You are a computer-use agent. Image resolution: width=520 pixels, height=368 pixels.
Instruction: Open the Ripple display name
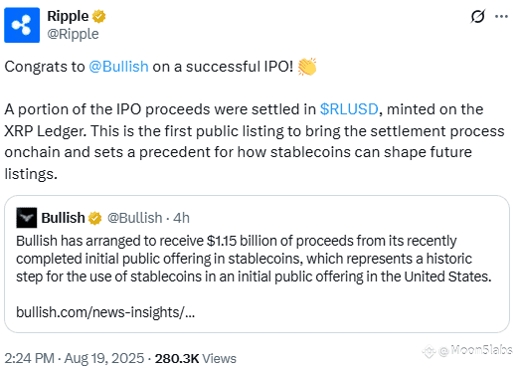click(x=68, y=16)
